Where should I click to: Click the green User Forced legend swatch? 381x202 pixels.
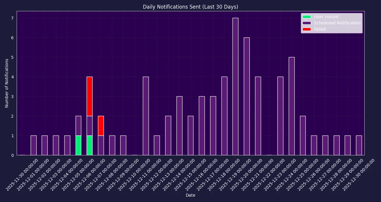[x=307, y=17]
